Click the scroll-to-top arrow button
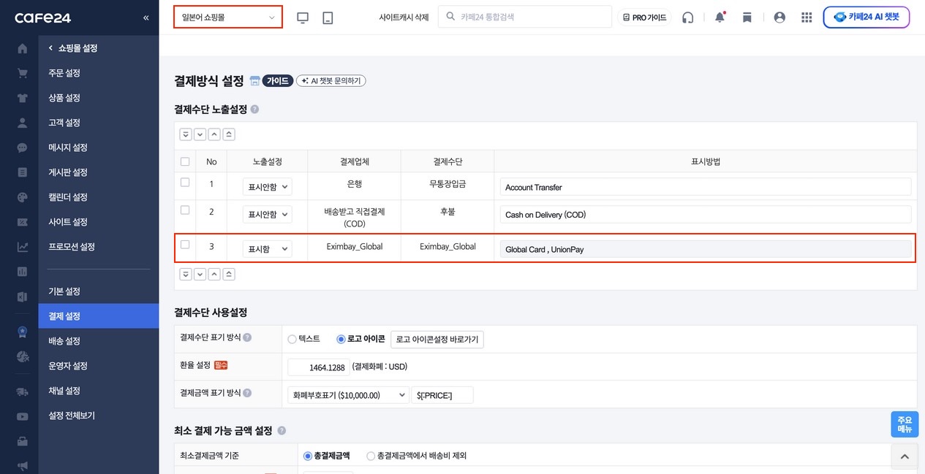Screen dimensions: 925x474 pyautogui.click(x=905, y=456)
